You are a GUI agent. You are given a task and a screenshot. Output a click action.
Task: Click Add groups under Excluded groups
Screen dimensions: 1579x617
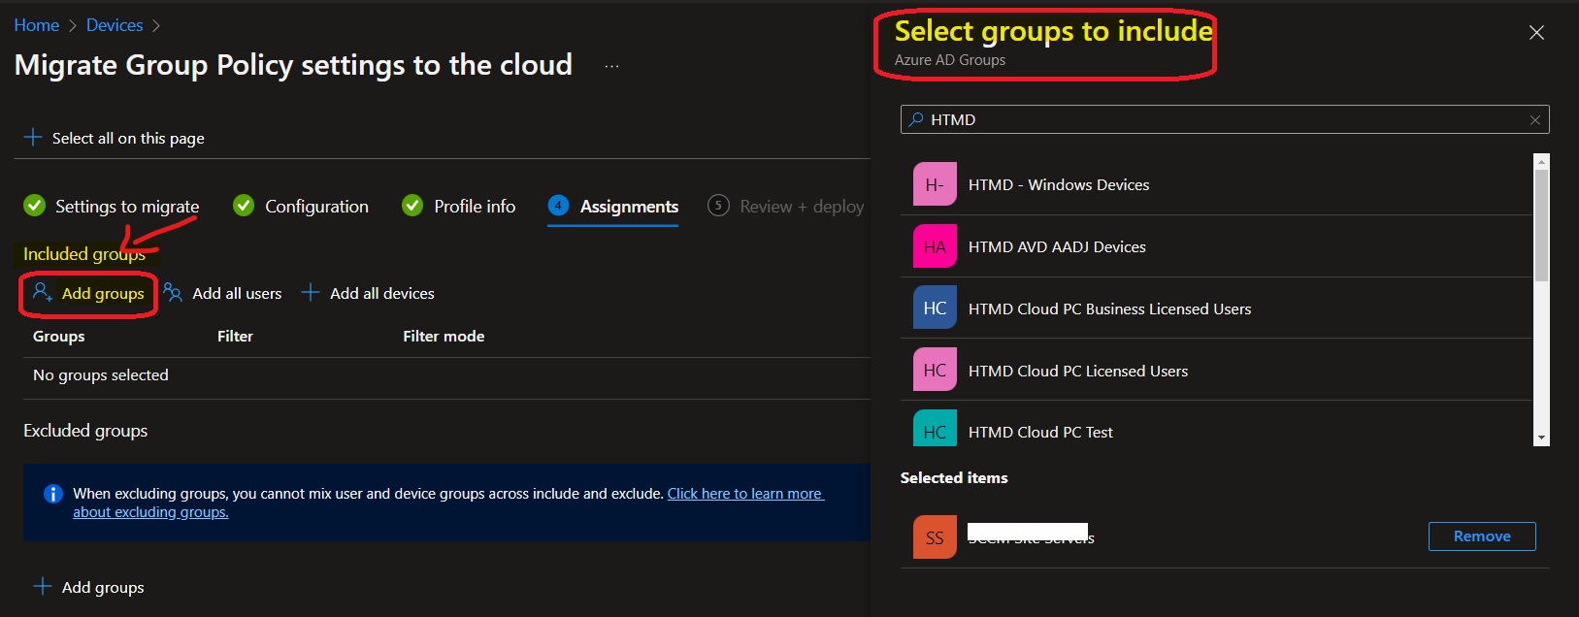point(88,587)
